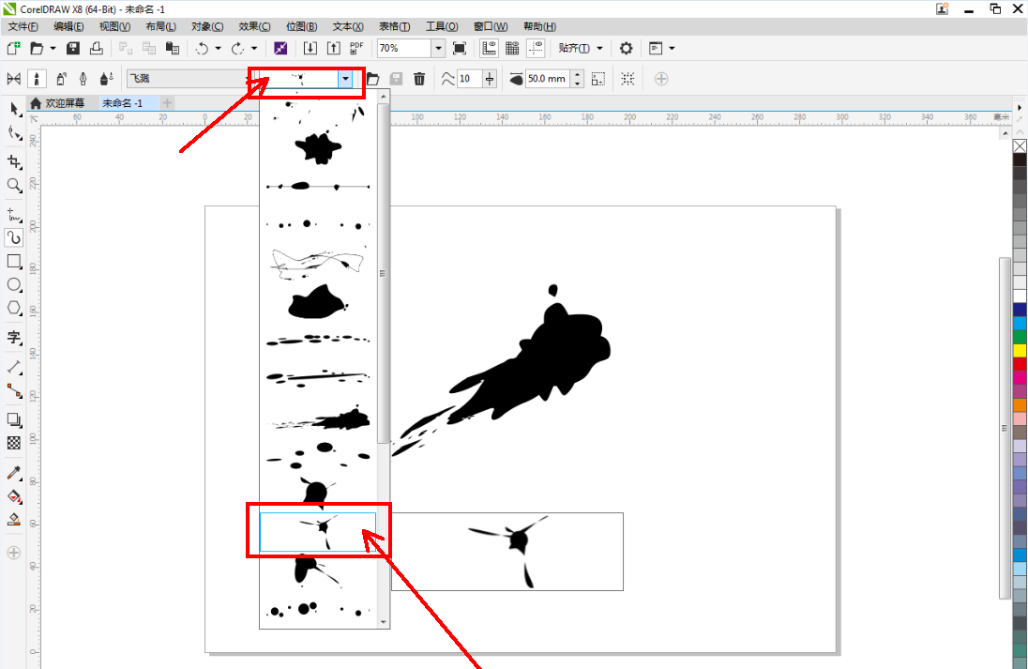This screenshot has height=669, width=1028.
Task: Toggle show grid button
Action: click(x=512, y=48)
